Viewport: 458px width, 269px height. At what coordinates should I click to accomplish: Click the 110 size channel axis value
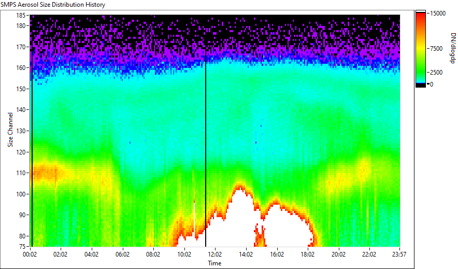[21, 173]
